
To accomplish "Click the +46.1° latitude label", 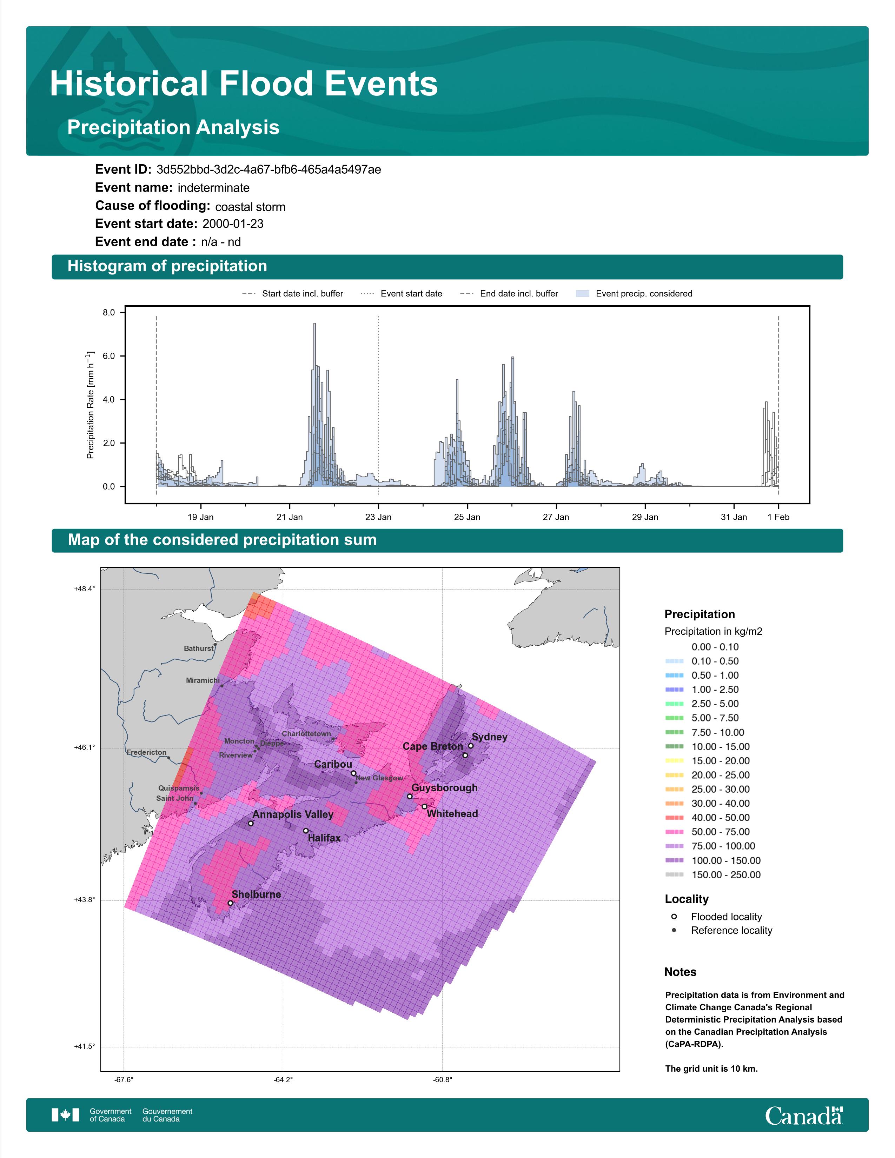I will click(85, 747).
